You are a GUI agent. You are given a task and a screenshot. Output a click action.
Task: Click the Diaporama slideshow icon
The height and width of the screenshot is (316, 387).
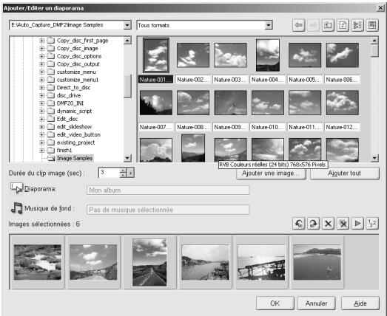pos(16,188)
